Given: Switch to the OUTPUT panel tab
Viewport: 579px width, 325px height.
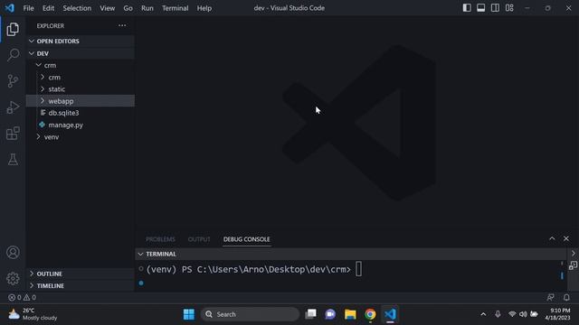Looking at the screenshot, I should 199,239.
